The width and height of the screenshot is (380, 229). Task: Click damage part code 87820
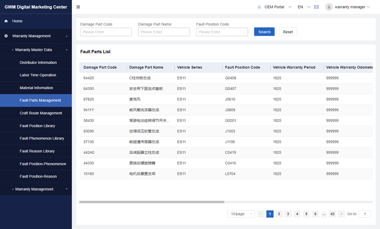pos(89,99)
